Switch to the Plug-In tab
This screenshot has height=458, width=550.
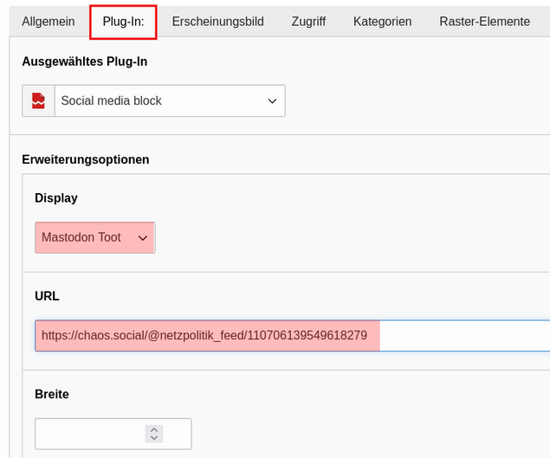[123, 21]
